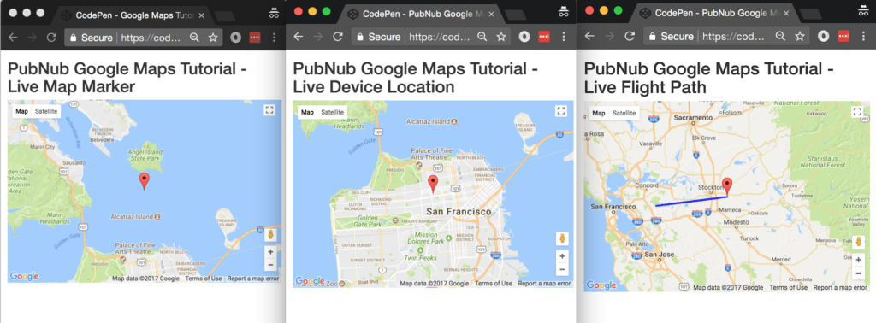
Task: Open new tab in Live Map Marker window
Action: 225,15
